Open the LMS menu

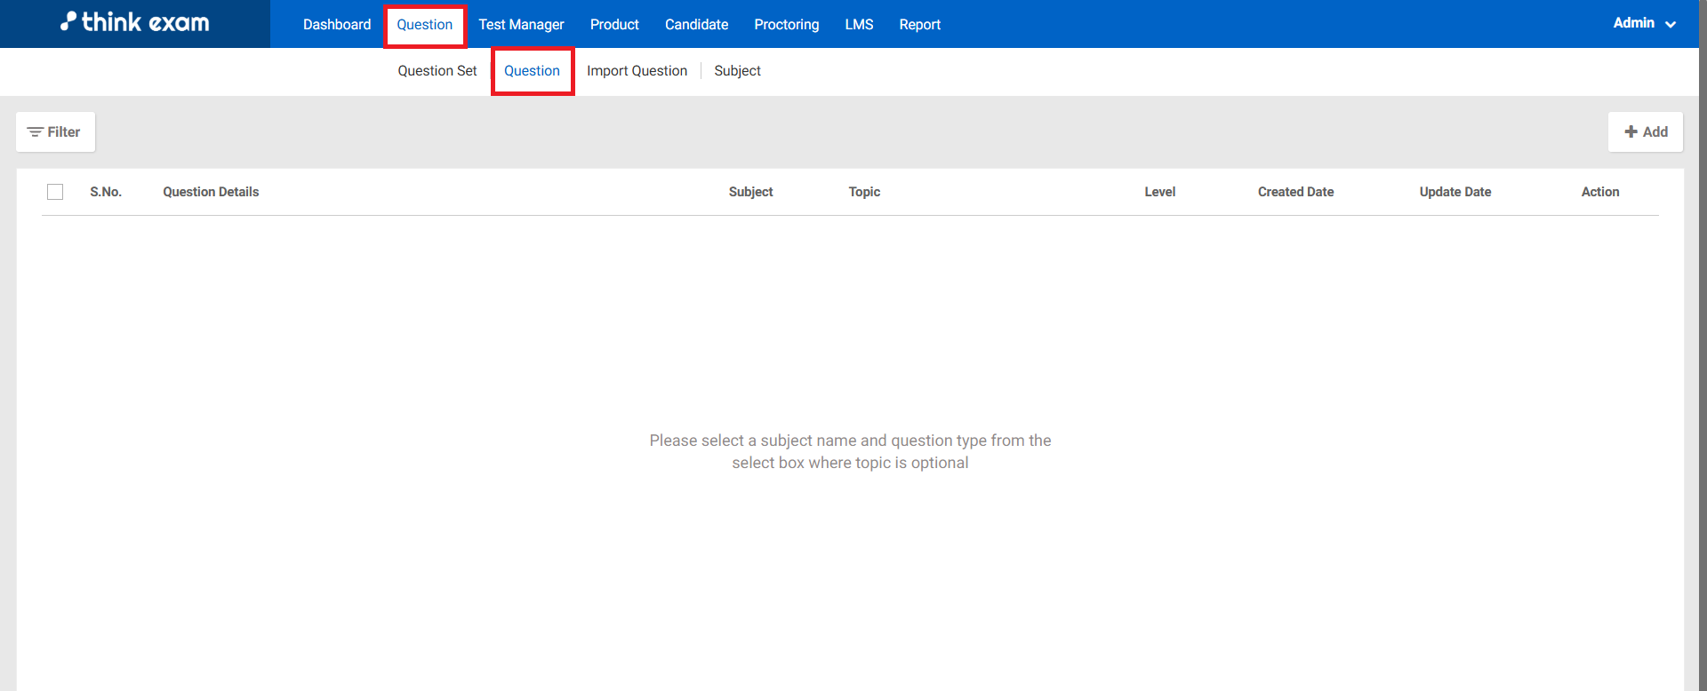click(x=859, y=25)
